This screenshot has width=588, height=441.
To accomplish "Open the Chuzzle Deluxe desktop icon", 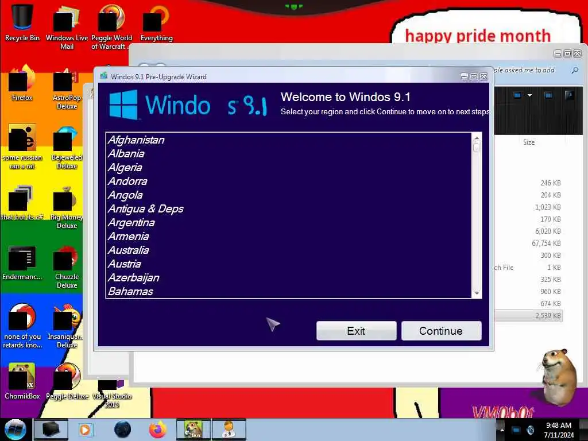I will (x=67, y=267).
